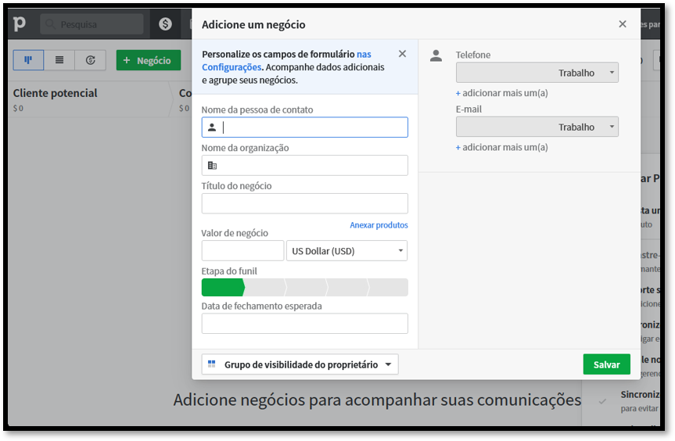675x441 pixels.
Task: Click the contact person avatar icon beside Telefone
Action: coord(436,56)
